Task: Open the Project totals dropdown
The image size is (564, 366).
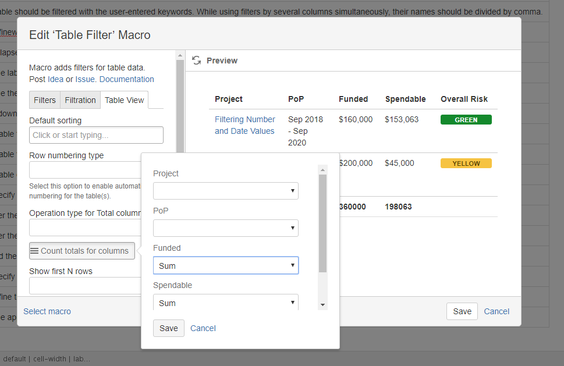Action: pyautogui.click(x=225, y=190)
